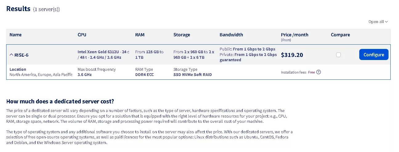
Task: Select the RAM column header
Action: 140,35
